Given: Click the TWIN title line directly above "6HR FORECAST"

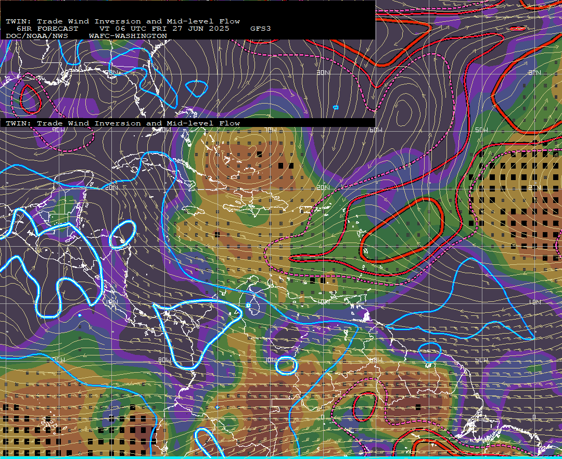Looking at the screenshot, I should click(123, 21).
